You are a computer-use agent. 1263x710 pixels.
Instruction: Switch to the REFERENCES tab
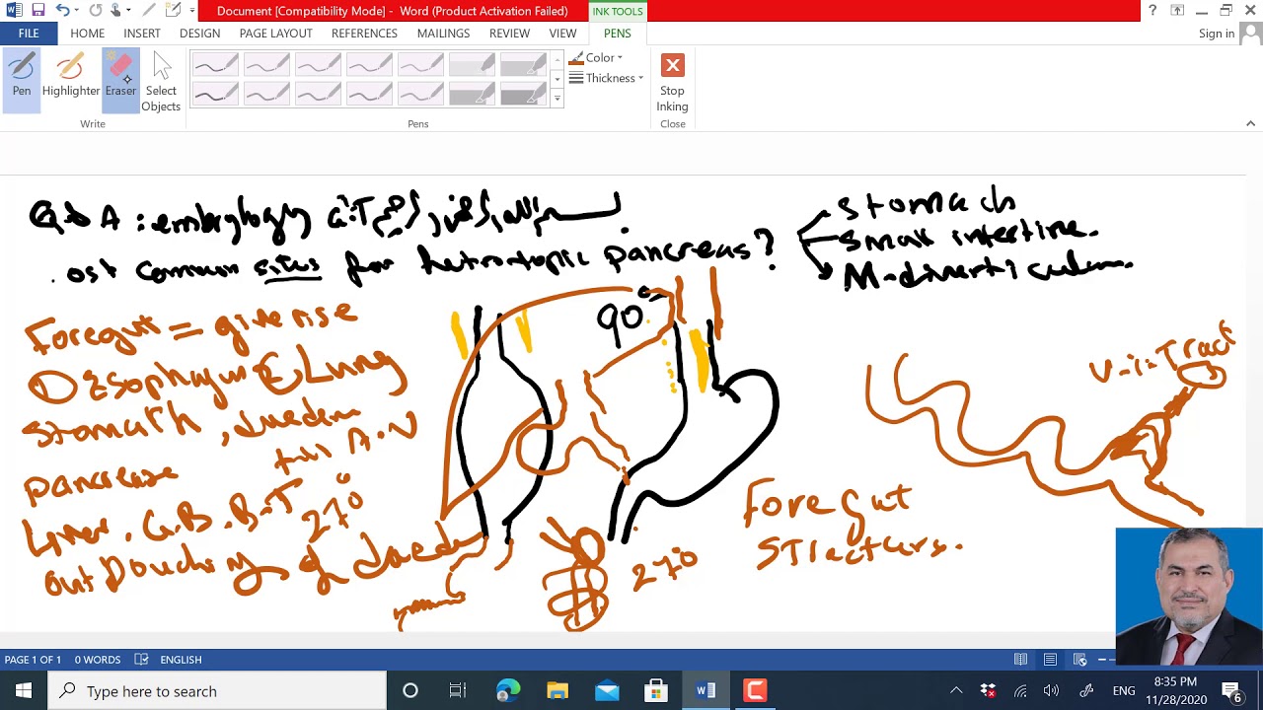tap(364, 34)
